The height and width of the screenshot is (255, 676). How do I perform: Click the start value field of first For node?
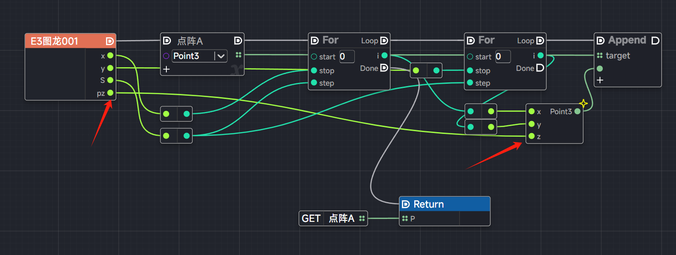347,57
